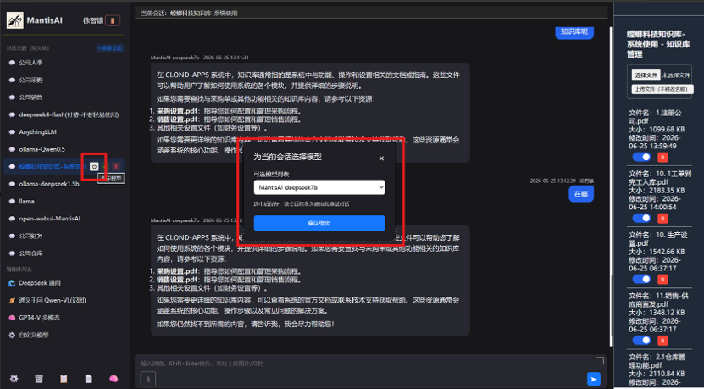Click the 未选择文件 status text

point(676,75)
